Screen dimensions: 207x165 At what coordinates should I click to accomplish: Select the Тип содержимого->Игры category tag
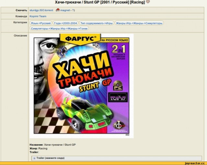[96, 23]
